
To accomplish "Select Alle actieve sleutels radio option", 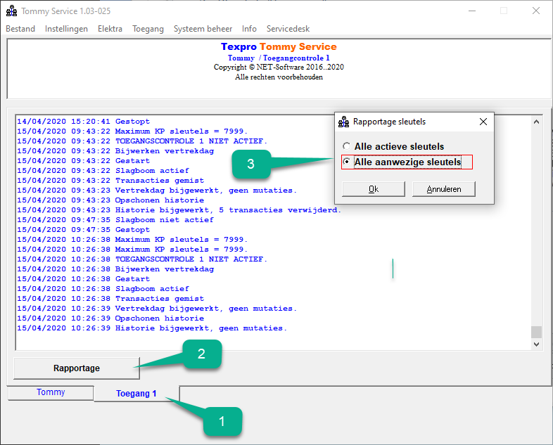I will tap(347, 146).
